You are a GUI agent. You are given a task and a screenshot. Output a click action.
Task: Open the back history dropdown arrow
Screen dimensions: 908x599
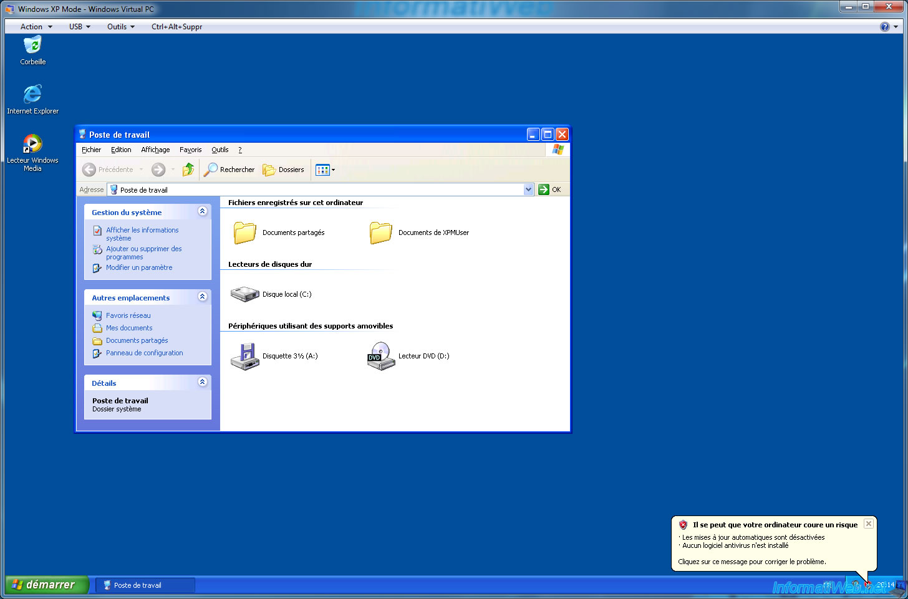coord(142,170)
